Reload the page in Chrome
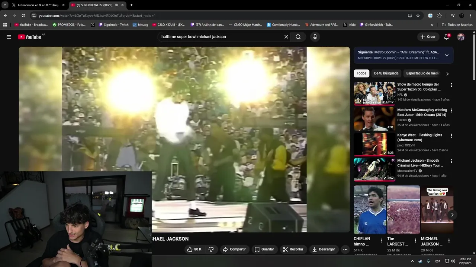Image resolution: width=476 pixels, height=267 pixels. (x=23, y=16)
